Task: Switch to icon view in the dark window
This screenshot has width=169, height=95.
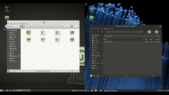Action: [153, 32]
